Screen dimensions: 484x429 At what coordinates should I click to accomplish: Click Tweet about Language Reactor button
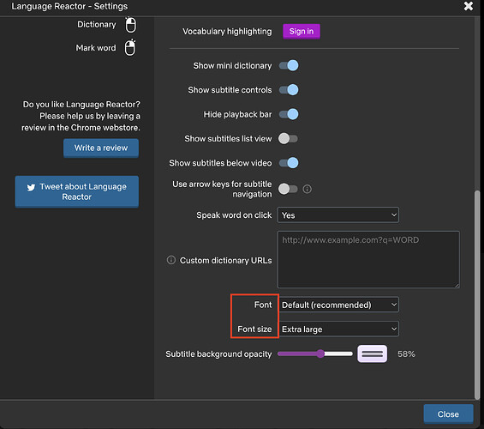pyautogui.click(x=77, y=191)
